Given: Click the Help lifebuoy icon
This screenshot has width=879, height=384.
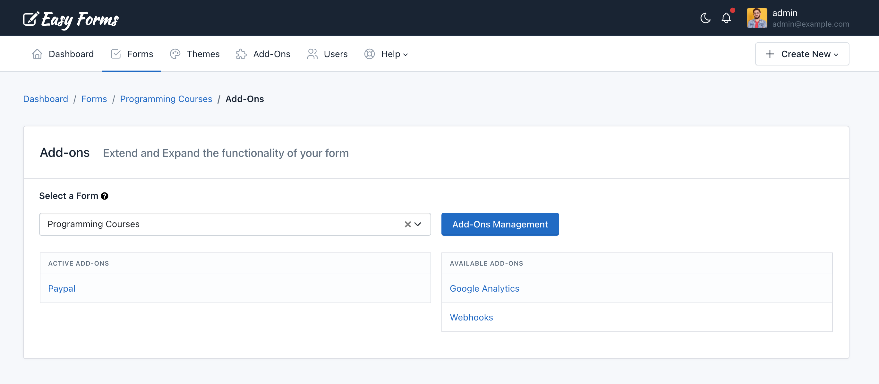Looking at the screenshot, I should pos(369,54).
